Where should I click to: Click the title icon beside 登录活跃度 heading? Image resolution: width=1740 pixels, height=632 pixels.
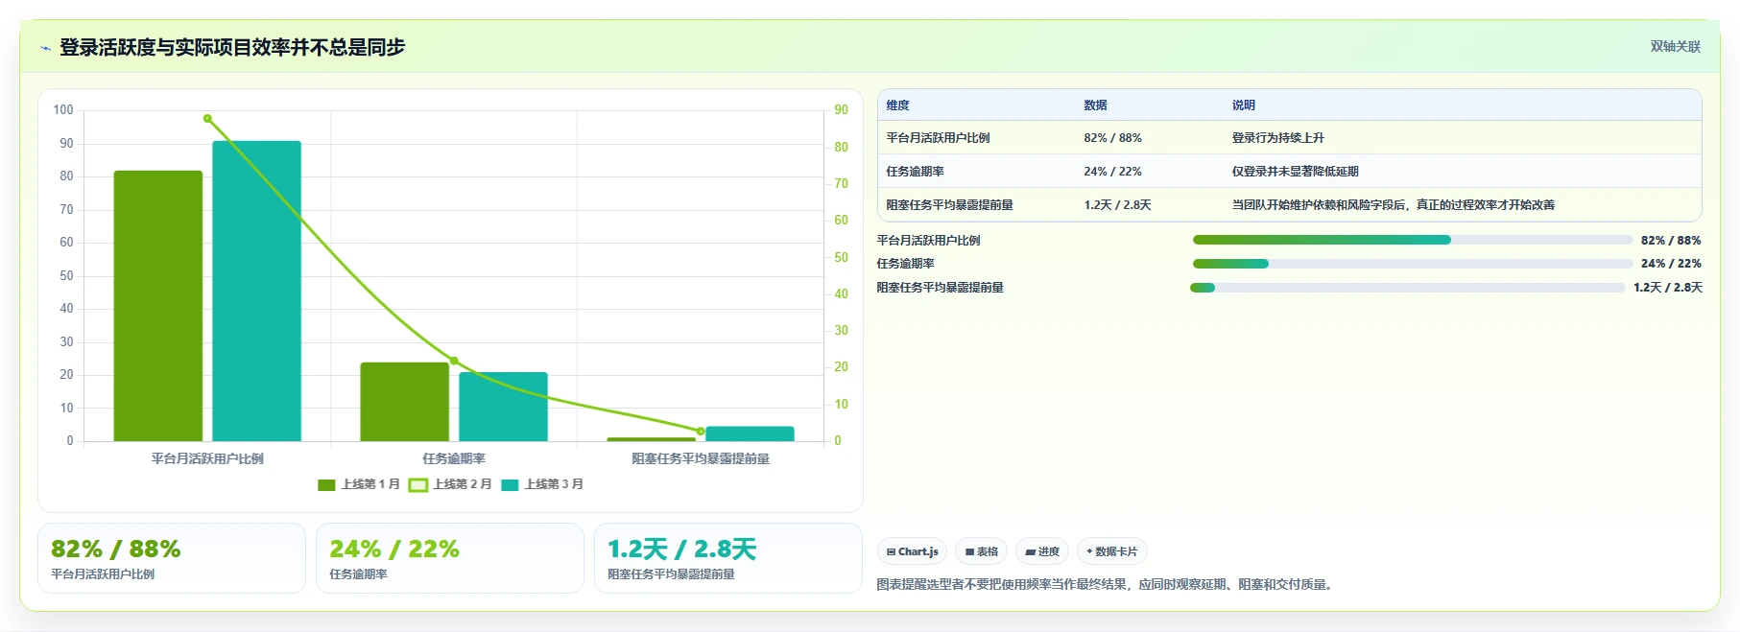click(45, 48)
